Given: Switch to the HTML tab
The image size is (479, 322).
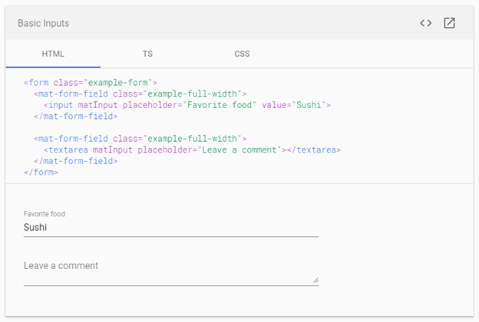Looking at the screenshot, I should (x=53, y=54).
